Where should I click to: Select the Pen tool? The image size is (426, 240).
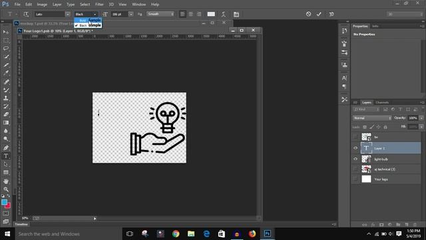[6, 148]
